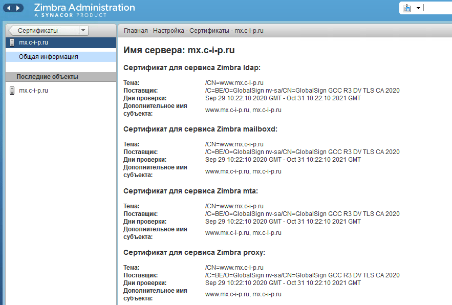Click mta certificate issuer GlobalSign value
Image resolution: width=452 pixels, height=305 pixels.
(303, 214)
